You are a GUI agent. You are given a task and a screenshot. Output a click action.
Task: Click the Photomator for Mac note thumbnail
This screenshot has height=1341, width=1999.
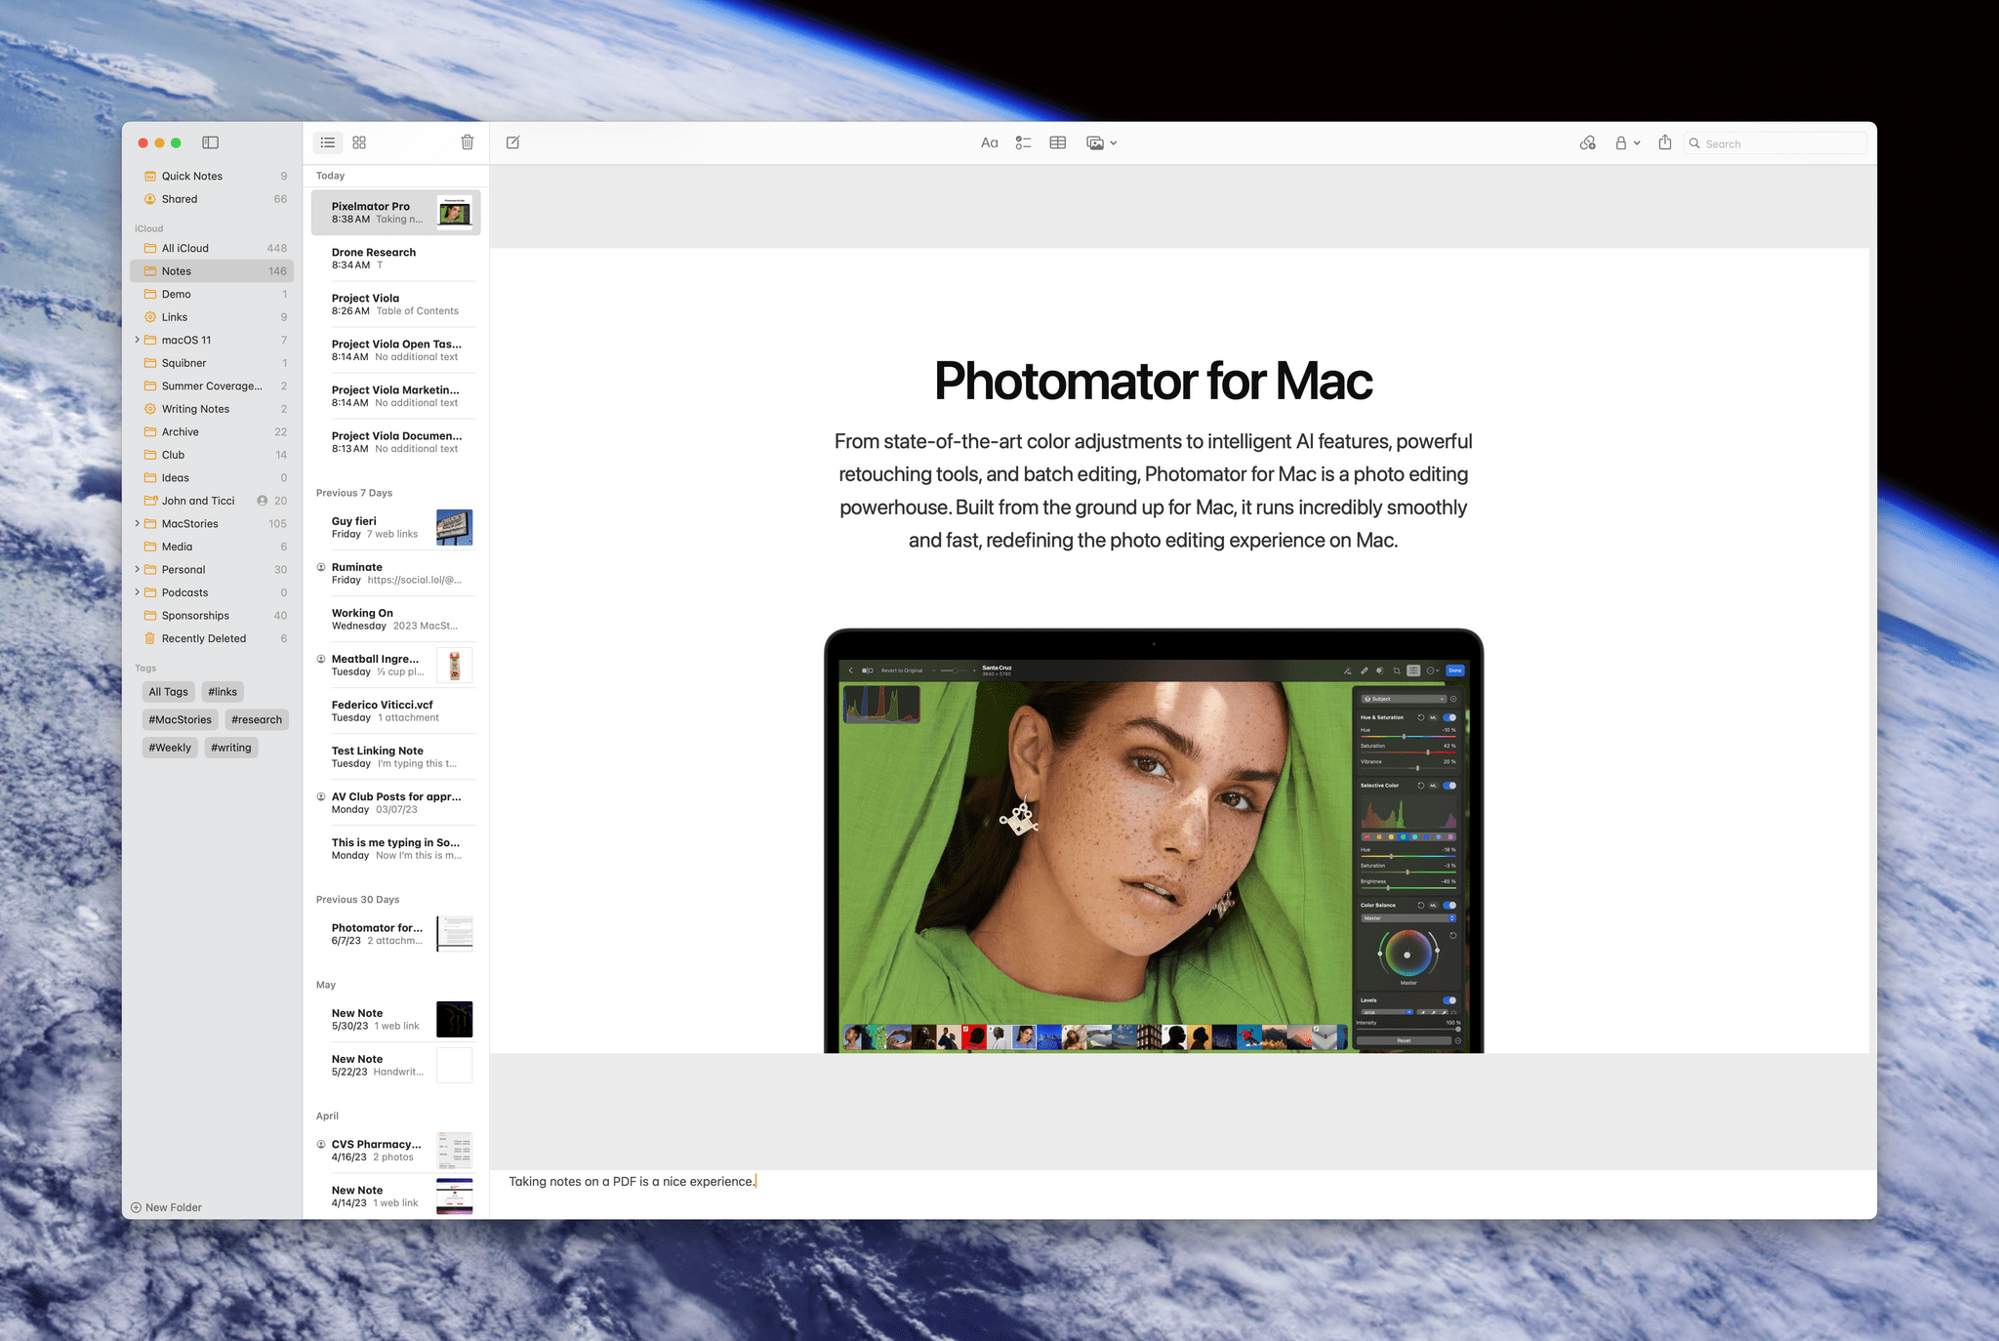[455, 934]
